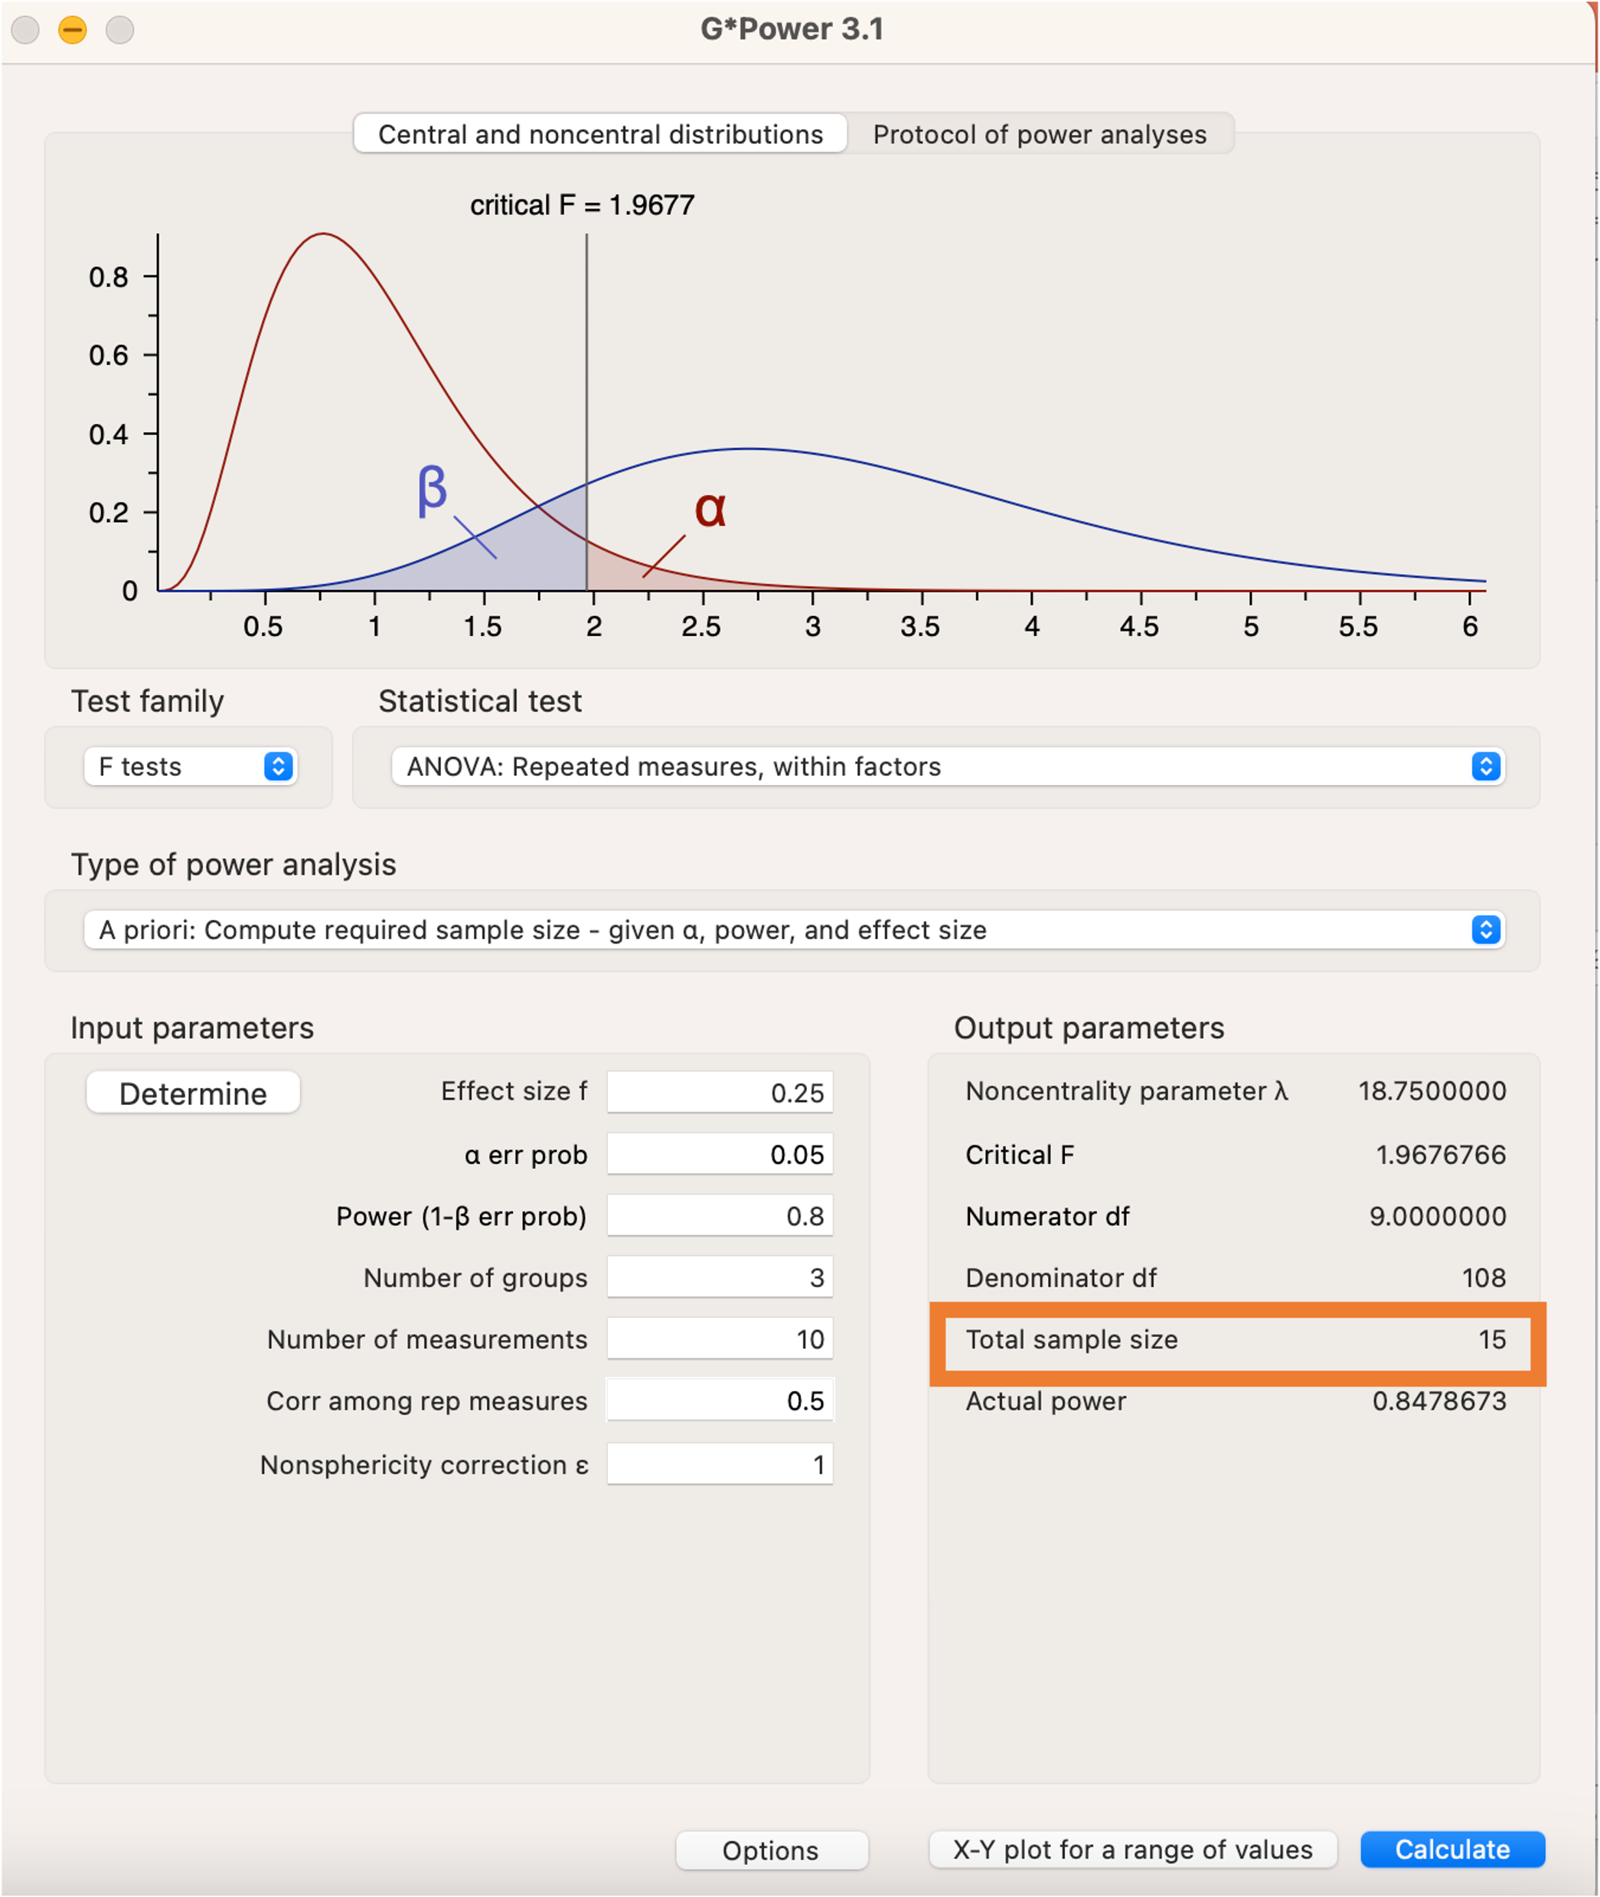This screenshot has width=1600, height=1897.
Task: Select Central and noncentral distributions tab
Action: click(600, 134)
